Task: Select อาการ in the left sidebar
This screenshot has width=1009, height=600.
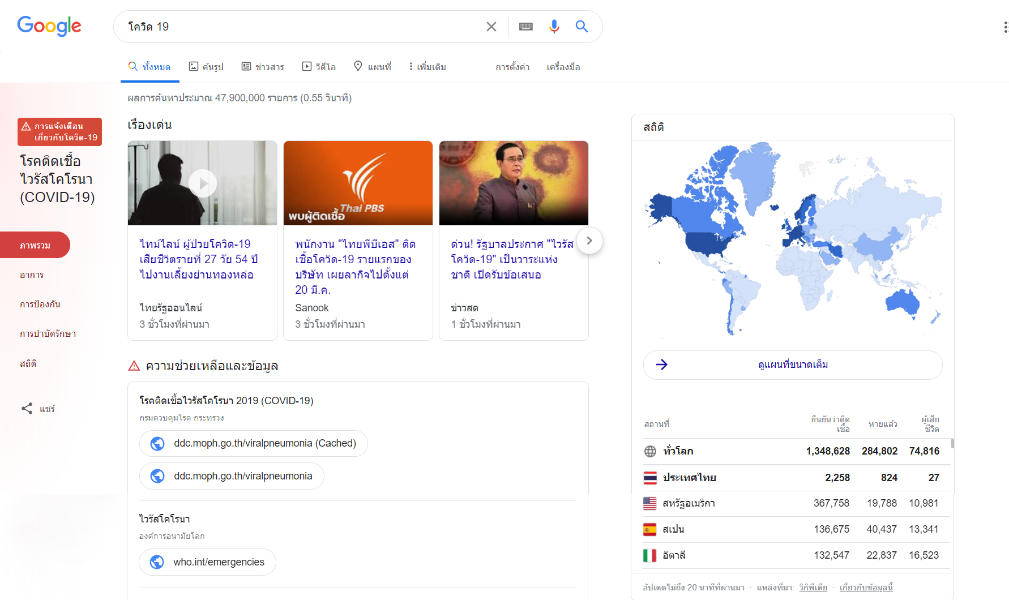Action: point(32,275)
